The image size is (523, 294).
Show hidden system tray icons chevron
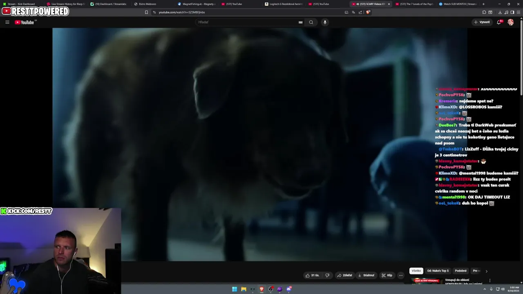(485, 289)
